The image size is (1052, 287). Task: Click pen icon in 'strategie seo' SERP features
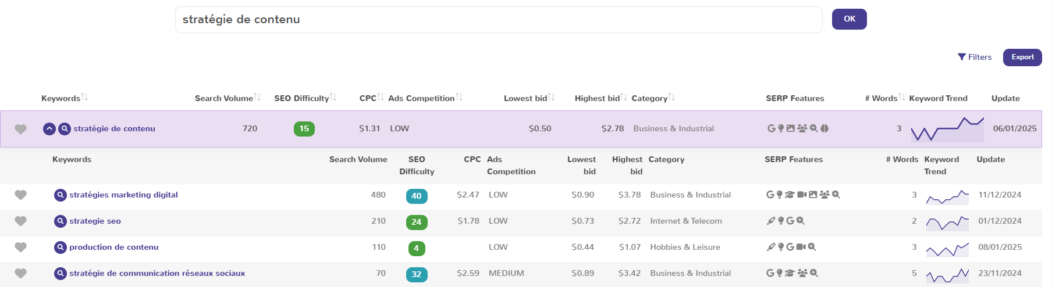pos(771,221)
